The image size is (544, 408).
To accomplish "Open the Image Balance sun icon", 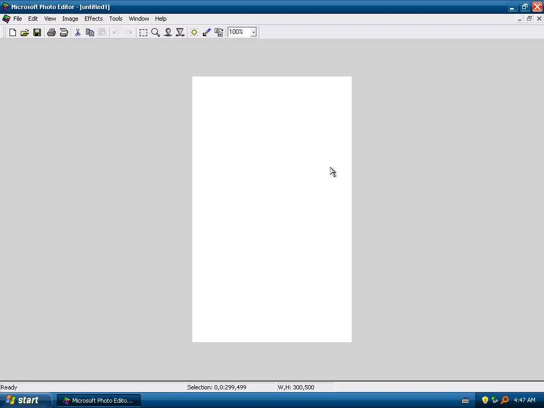I will (194, 32).
